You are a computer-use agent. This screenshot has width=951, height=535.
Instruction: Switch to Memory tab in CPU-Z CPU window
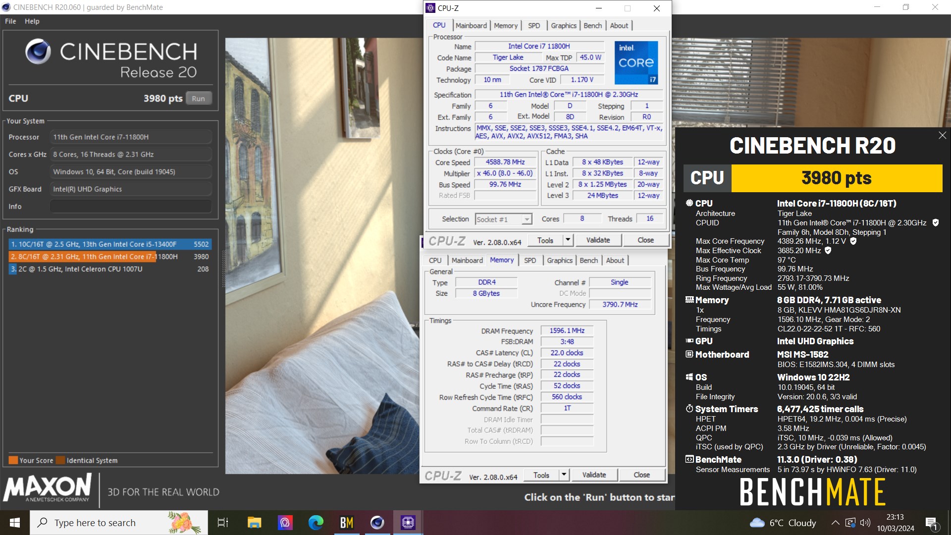506,26
